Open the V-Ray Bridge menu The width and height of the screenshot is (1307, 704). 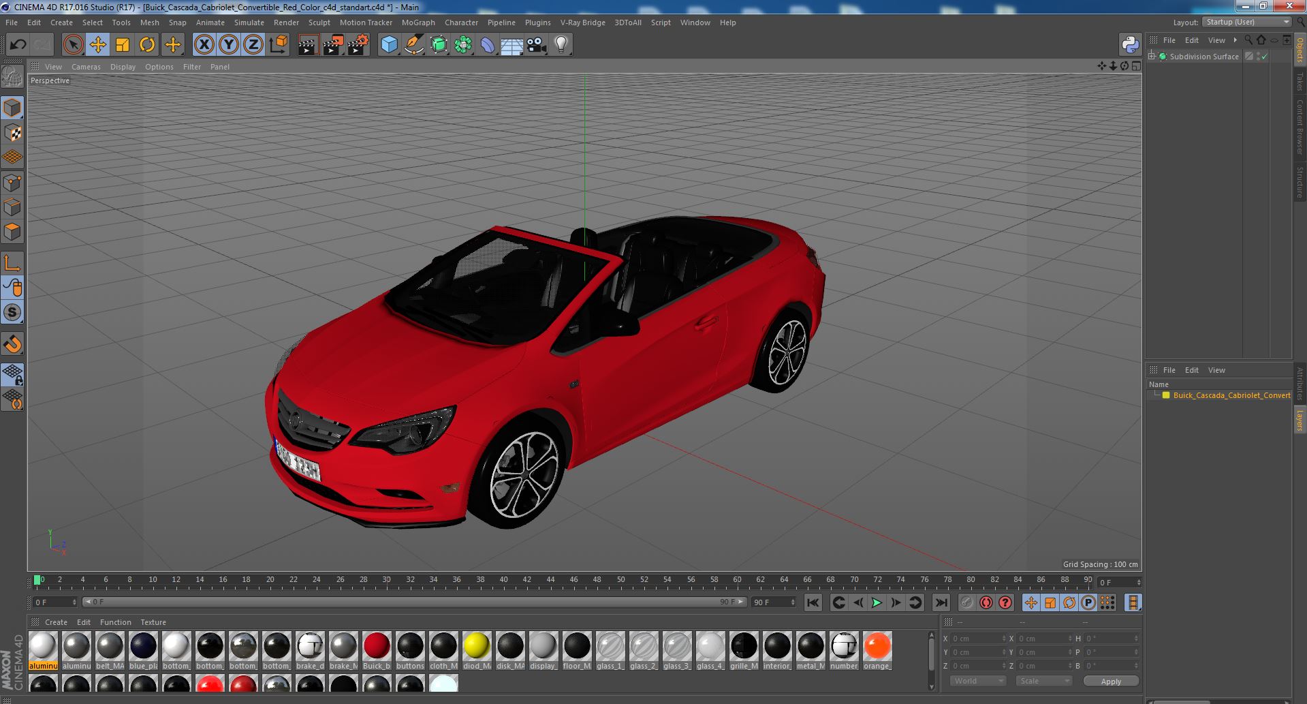pos(582,22)
